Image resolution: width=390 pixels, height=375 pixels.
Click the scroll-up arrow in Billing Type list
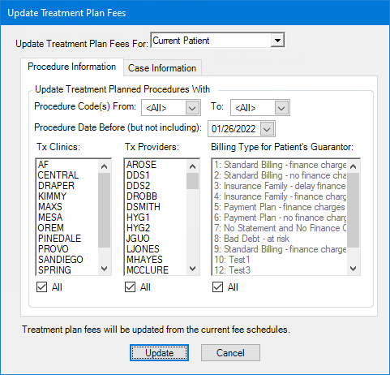click(354, 166)
